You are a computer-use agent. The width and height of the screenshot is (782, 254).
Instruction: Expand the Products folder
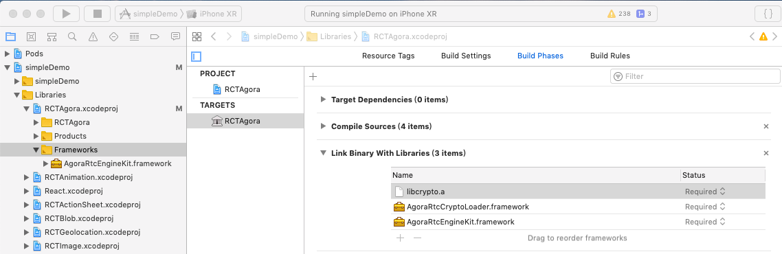click(36, 136)
